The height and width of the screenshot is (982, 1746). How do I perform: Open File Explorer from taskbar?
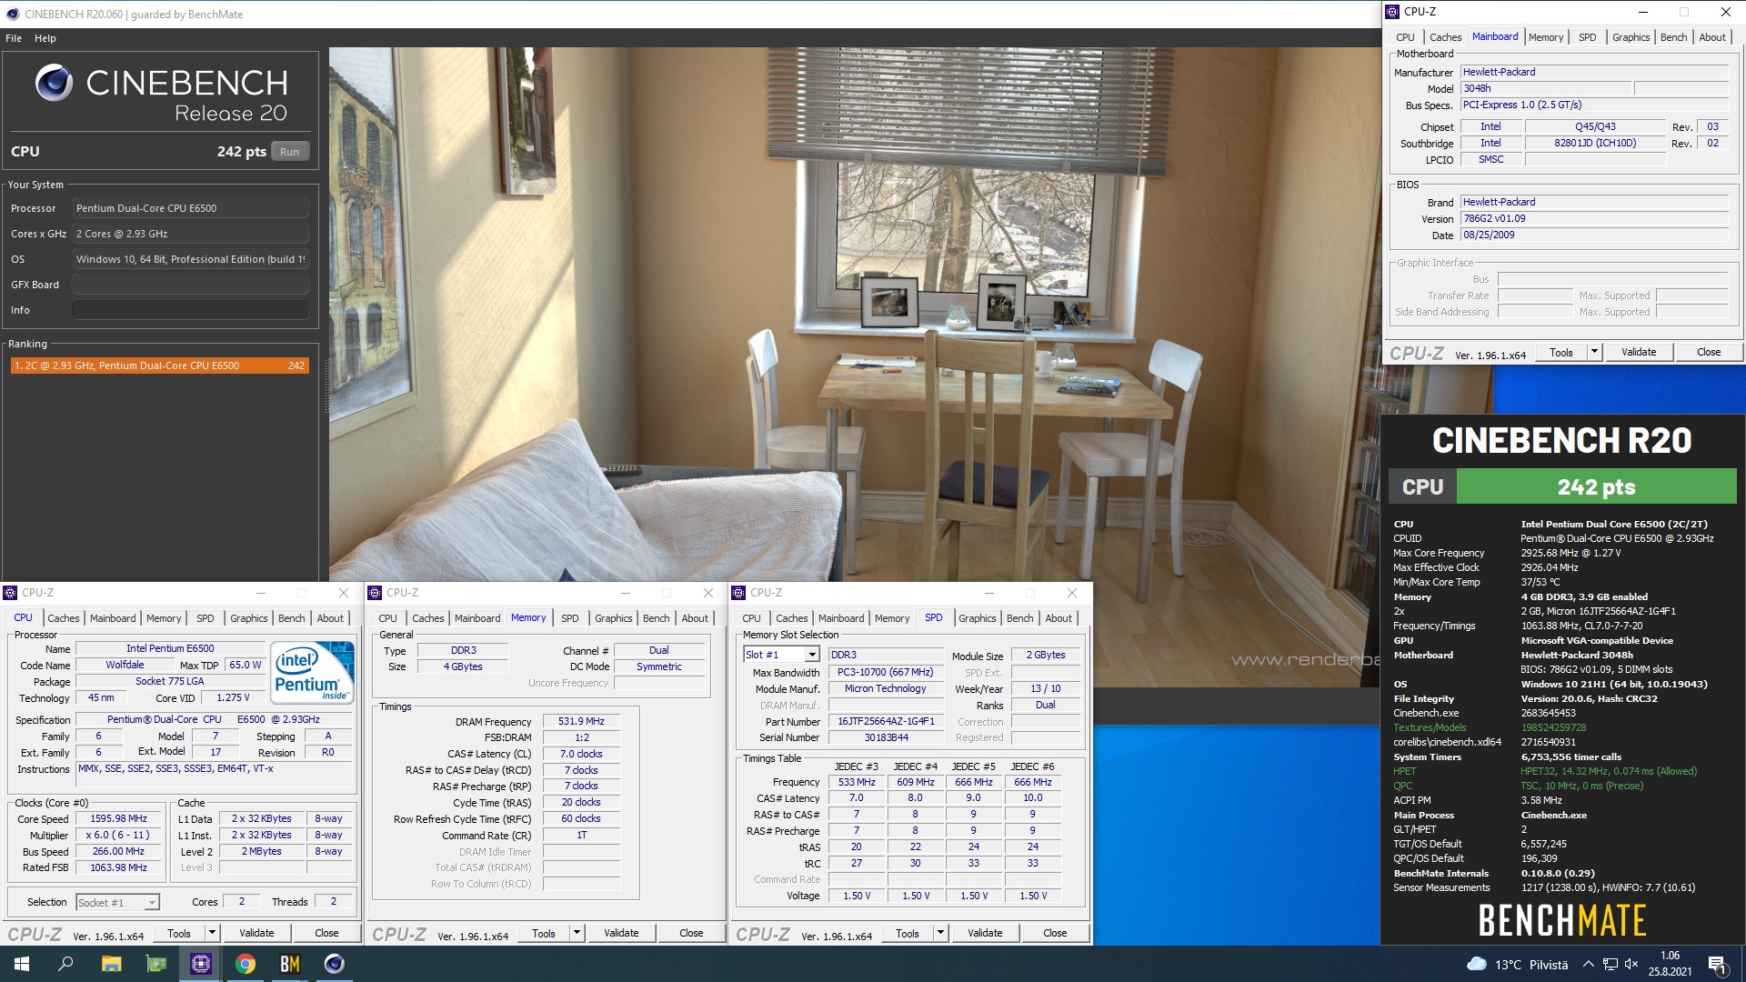click(x=111, y=964)
